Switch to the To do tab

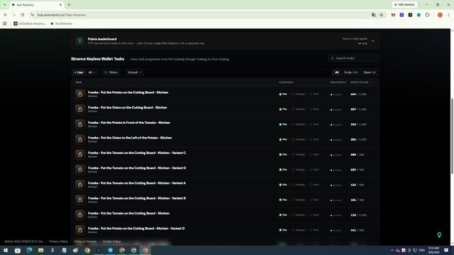tap(351, 73)
